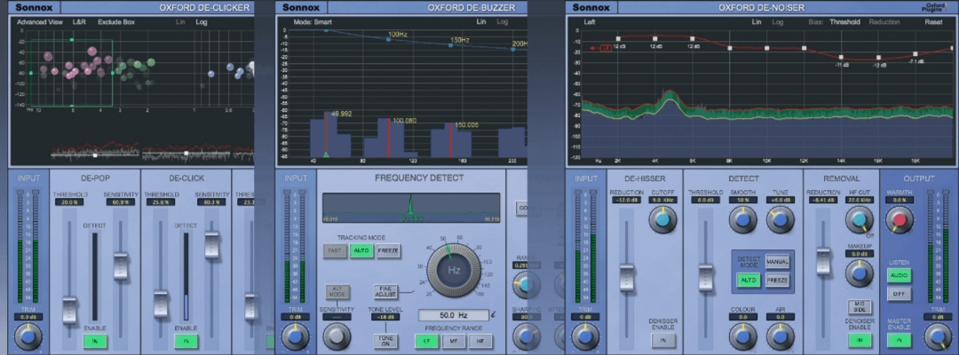
Task: Click the 50.0 Hz frequency field
Action: [x=454, y=315]
